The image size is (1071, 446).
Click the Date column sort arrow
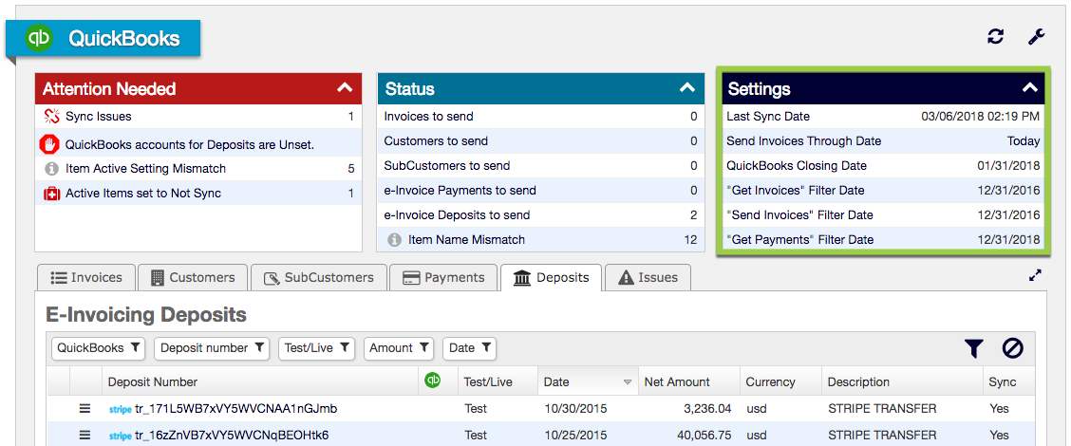[x=628, y=382]
